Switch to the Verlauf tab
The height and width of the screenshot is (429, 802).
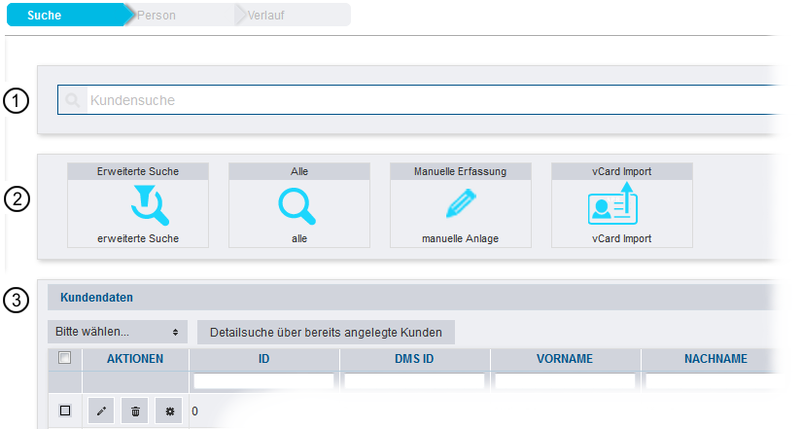tap(265, 16)
